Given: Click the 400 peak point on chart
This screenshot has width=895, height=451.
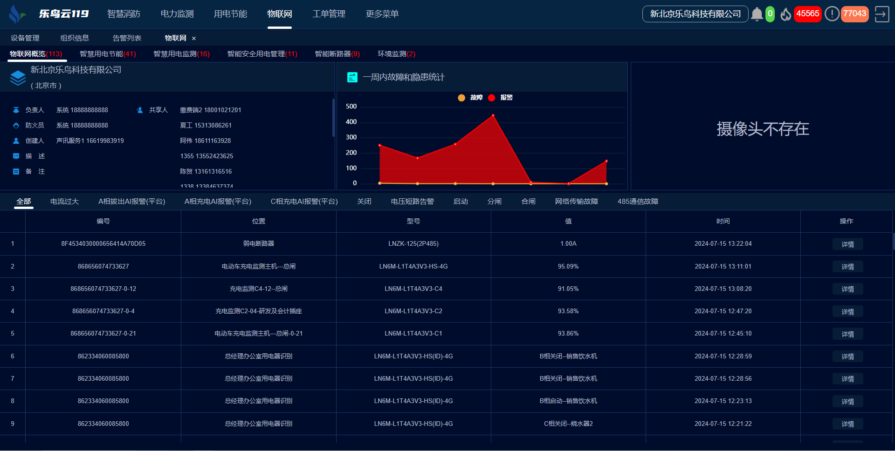Looking at the screenshot, I should coord(493,115).
